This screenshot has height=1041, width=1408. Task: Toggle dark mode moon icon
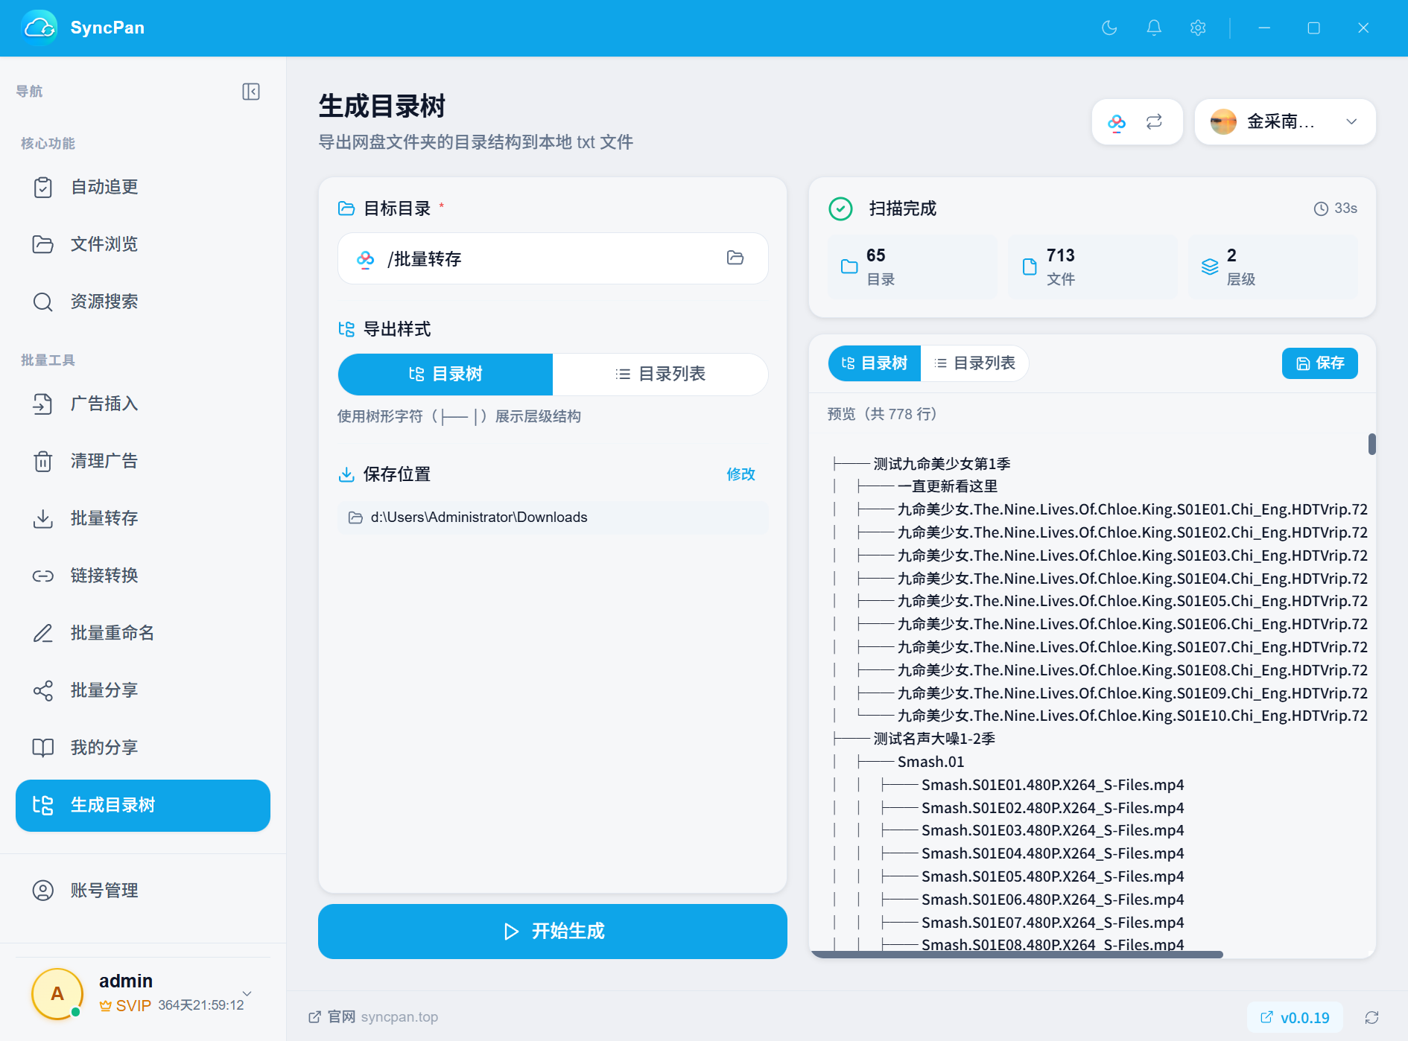coord(1109,28)
